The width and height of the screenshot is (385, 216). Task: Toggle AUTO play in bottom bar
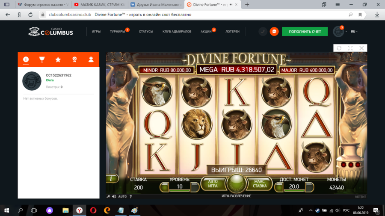[x=122, y=196]
